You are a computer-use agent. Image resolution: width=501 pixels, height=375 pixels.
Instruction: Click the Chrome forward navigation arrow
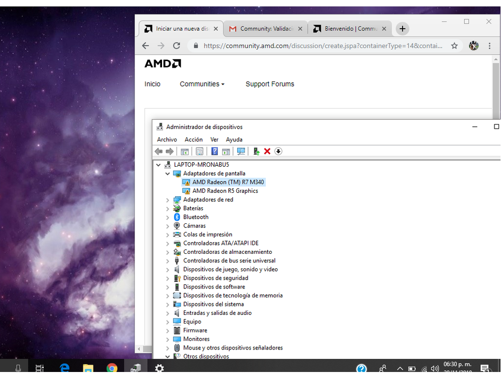161,46
